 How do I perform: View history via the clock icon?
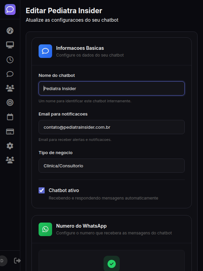(10, 60)
